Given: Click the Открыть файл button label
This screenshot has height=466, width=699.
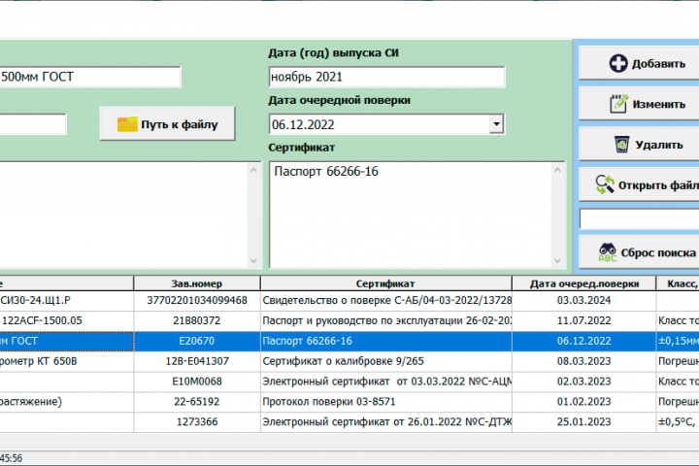Looking at the screenshot, I should pyautogui.click(x=658, y=185).
